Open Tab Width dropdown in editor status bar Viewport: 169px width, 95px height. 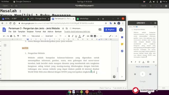tap(119, 88)
